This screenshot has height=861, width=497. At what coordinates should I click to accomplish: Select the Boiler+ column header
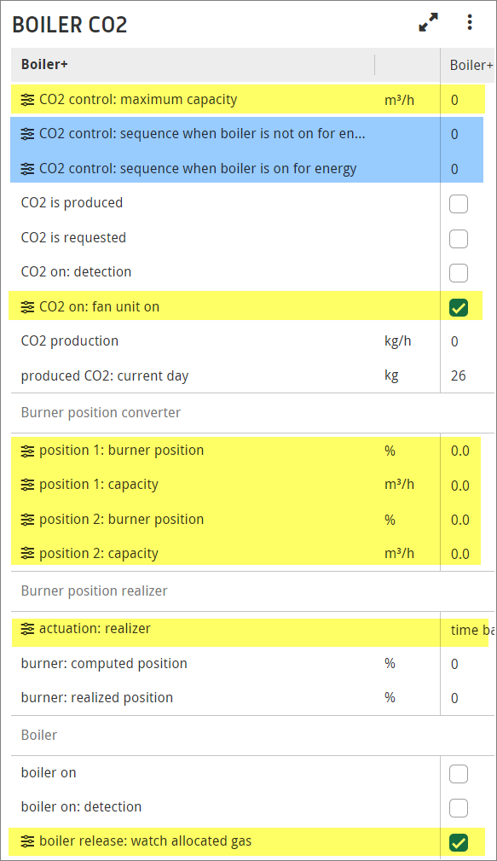[x=44, y=64]
